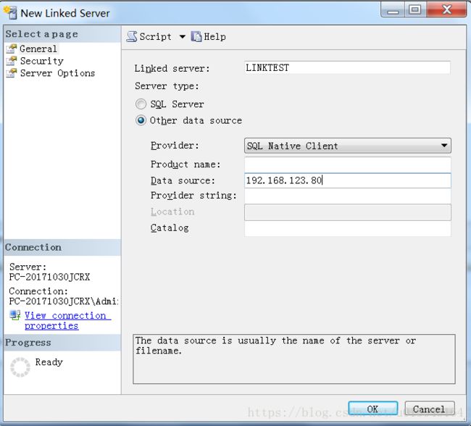Screen dimensions: 471x426
Task: Focus the Product name text box
Action: (x=348, y=164)
